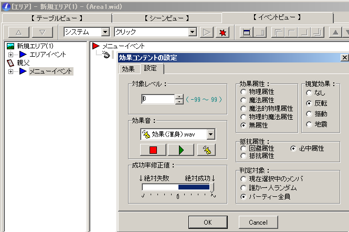Select visual effect 振動 radio button

pyautogui.click(x=309, y=114)
